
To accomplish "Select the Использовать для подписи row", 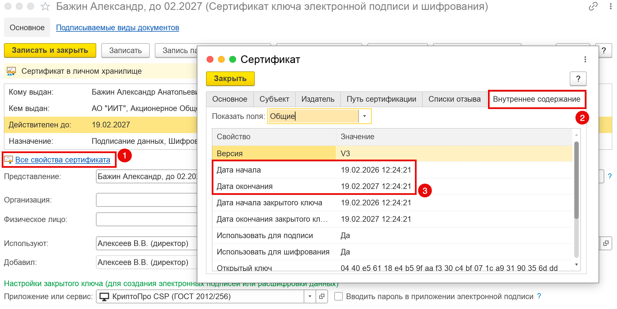I will 392,235.
